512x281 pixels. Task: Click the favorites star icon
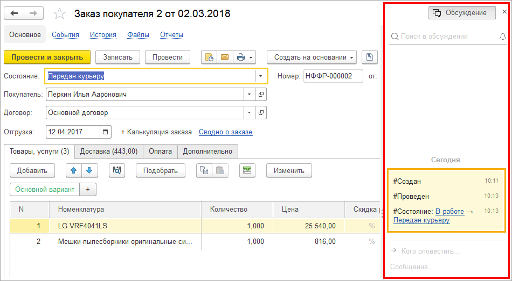tap(60, 14)
